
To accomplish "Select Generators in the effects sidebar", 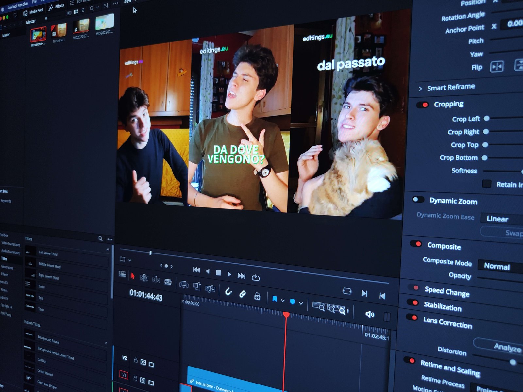I will [7, 267].
